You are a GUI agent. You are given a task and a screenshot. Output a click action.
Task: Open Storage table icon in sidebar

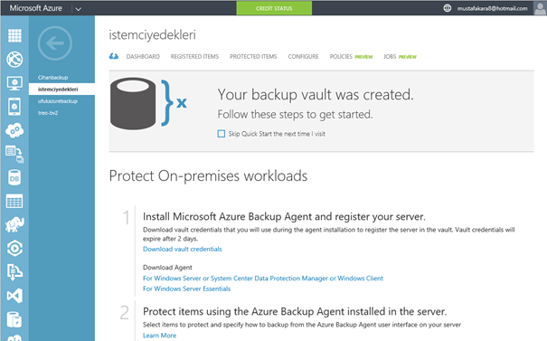(x=14, y=201)
